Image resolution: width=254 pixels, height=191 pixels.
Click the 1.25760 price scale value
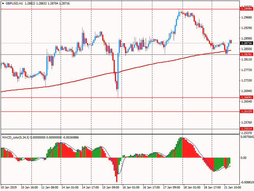coord(247,123)
